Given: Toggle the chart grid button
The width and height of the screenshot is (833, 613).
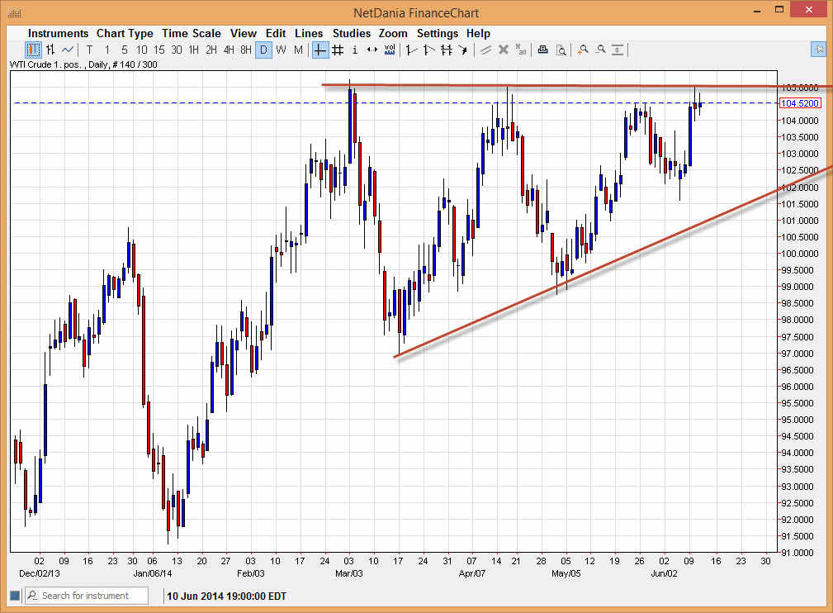Looking at the screenshot, I should [338, 50].
